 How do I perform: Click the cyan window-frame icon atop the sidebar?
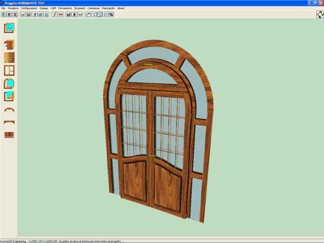(9, 28)
